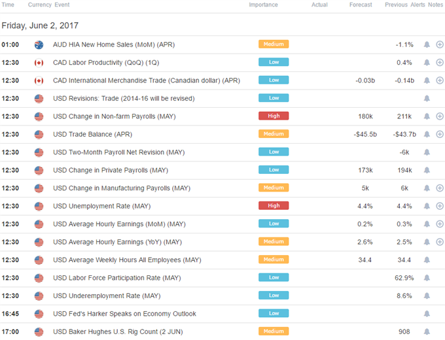Set alert for Labor Force Participation Rate

tap(427, 278)
